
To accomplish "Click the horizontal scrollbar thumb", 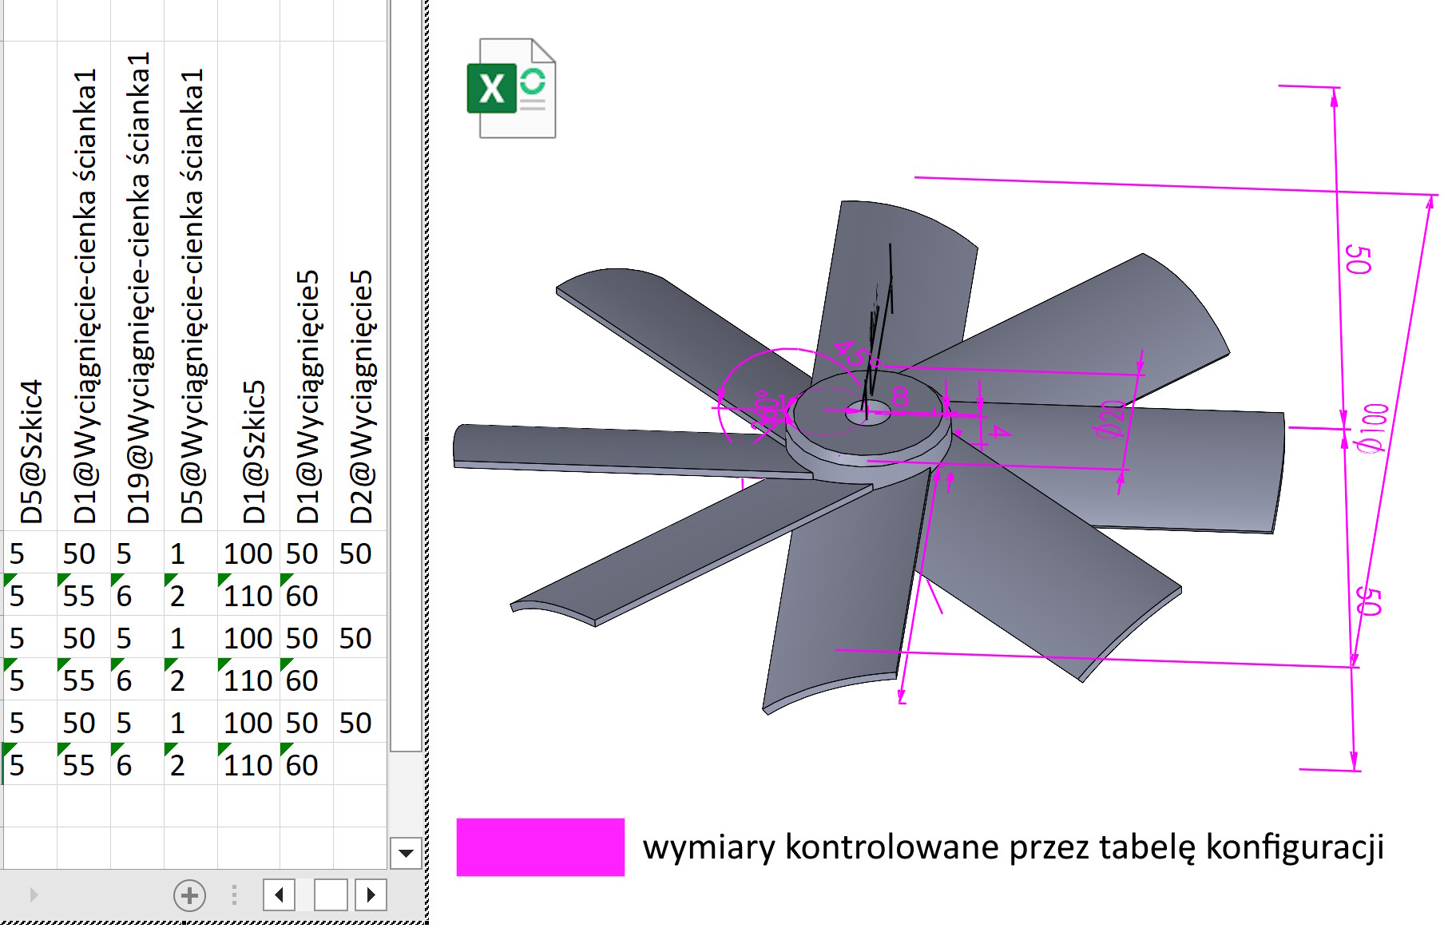I will coord(331,895).
